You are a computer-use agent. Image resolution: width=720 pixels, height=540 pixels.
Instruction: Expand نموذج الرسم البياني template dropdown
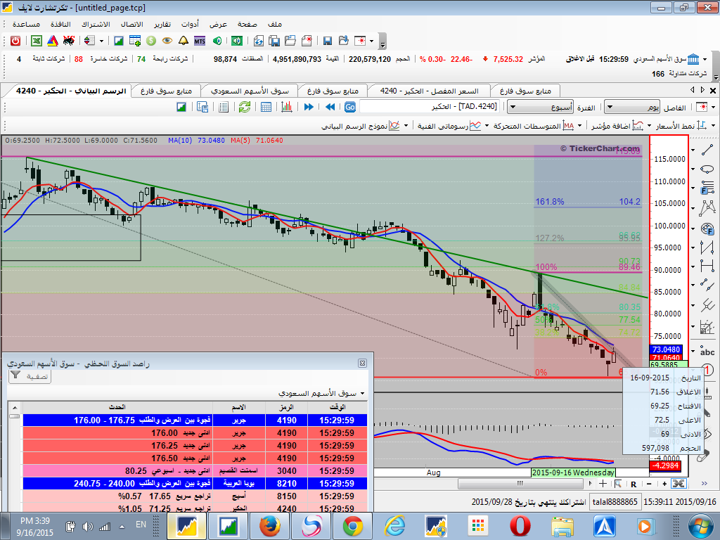click(x=406, y=125)
